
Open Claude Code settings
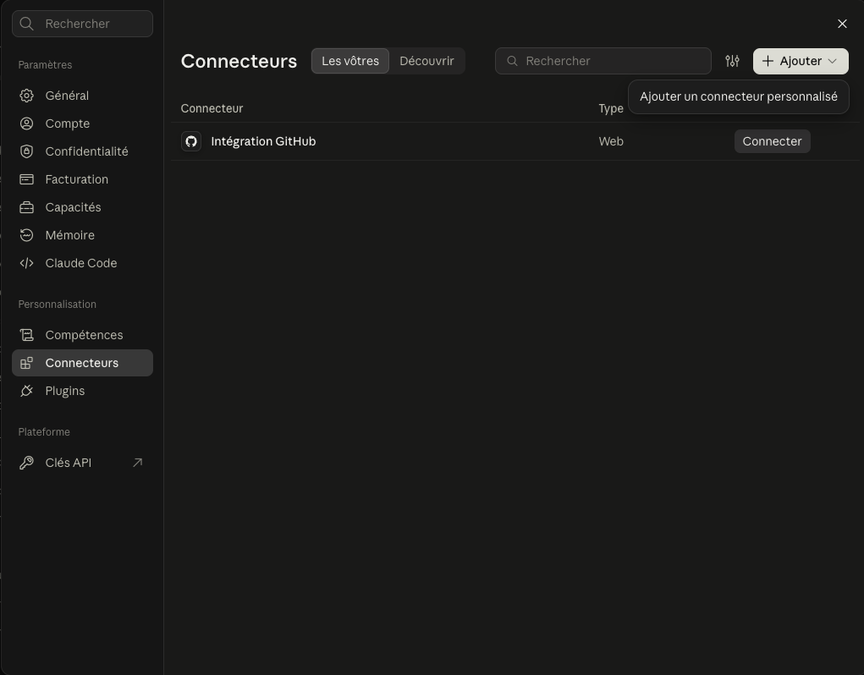(x=82, y=263)
